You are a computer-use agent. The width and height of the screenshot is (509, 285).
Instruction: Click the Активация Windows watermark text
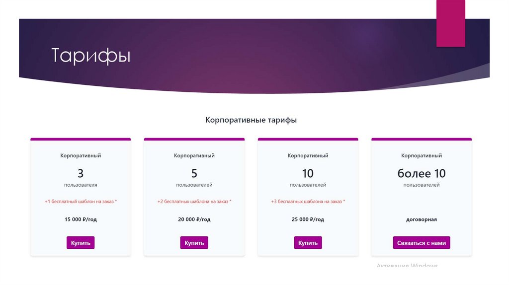pos(407,266)
